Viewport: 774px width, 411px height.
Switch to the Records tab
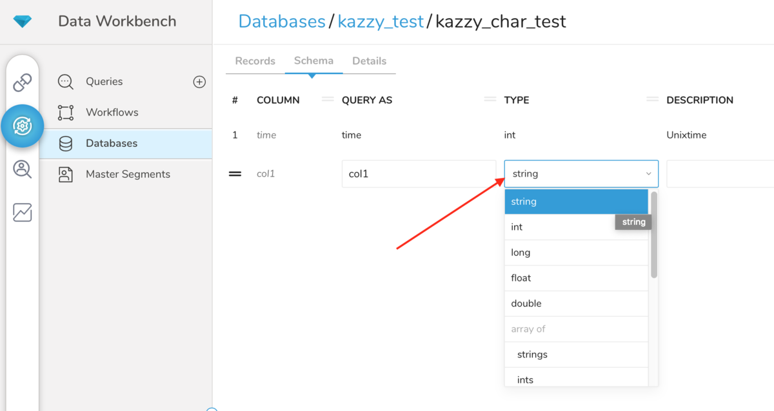[x=254, y=60]
